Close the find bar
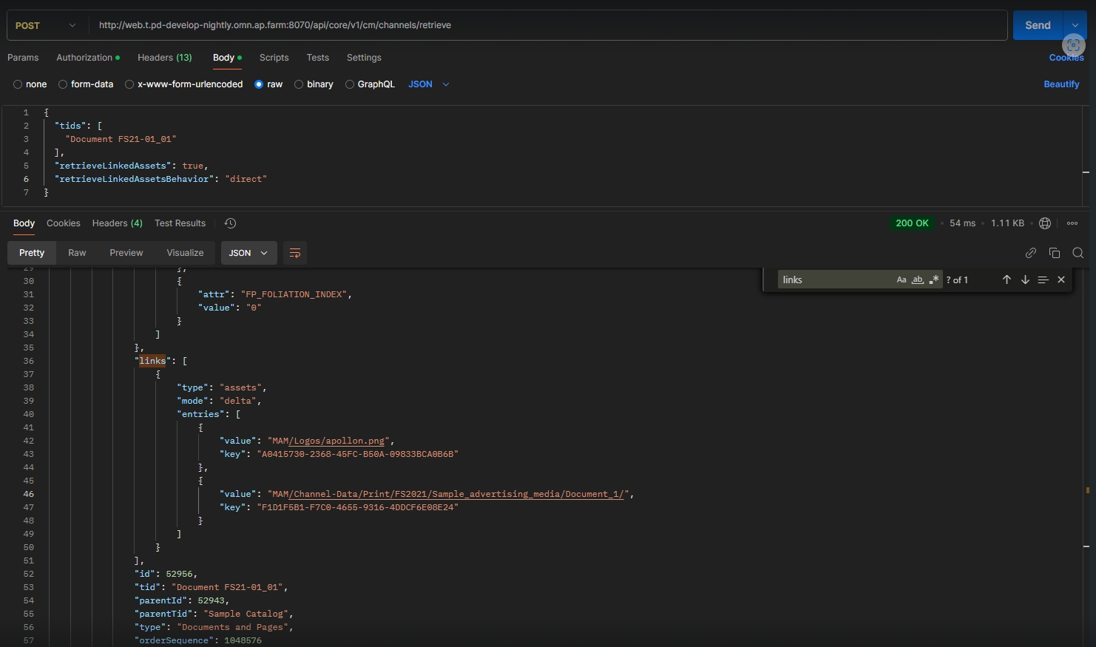The height and width of the screenshot is (647, 1096). 1061,280
